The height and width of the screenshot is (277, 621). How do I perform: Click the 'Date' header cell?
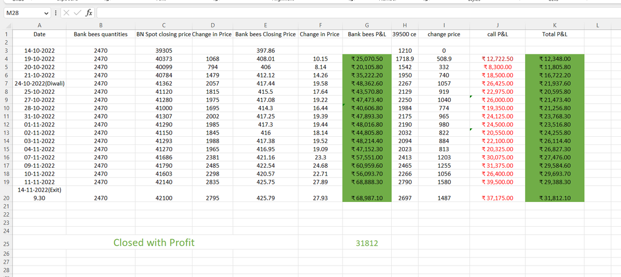coord(39,34)
